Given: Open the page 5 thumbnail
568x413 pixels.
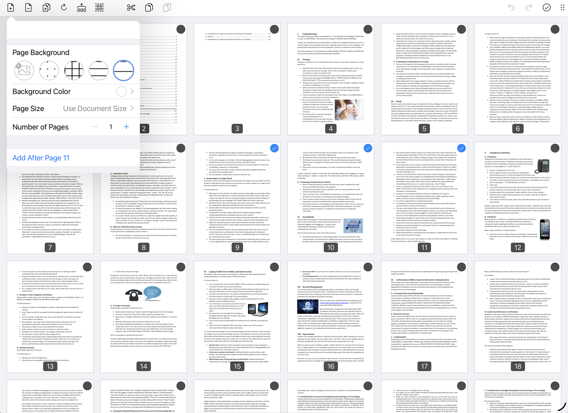Looking at the screenshot, I should click(424, 79).
